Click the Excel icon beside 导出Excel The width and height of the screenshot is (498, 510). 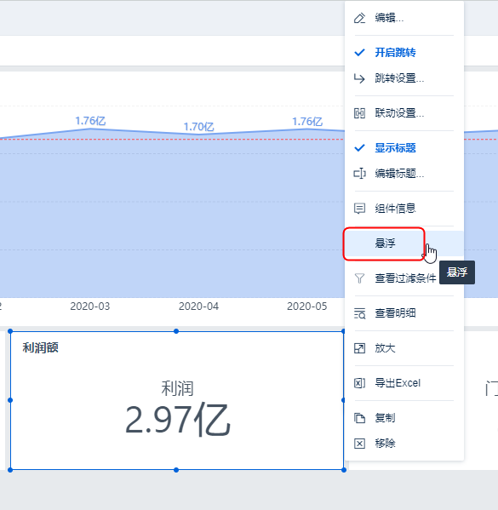pyautogui.click(x=359, y=383)
